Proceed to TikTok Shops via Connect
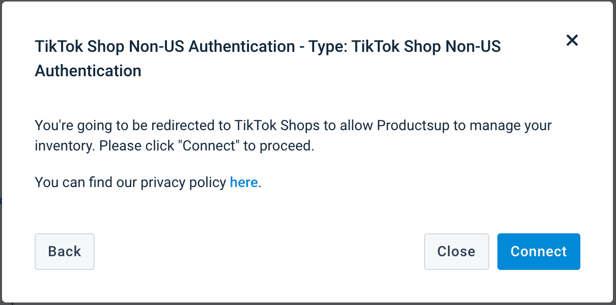The image size is (616, 305). 539,251
